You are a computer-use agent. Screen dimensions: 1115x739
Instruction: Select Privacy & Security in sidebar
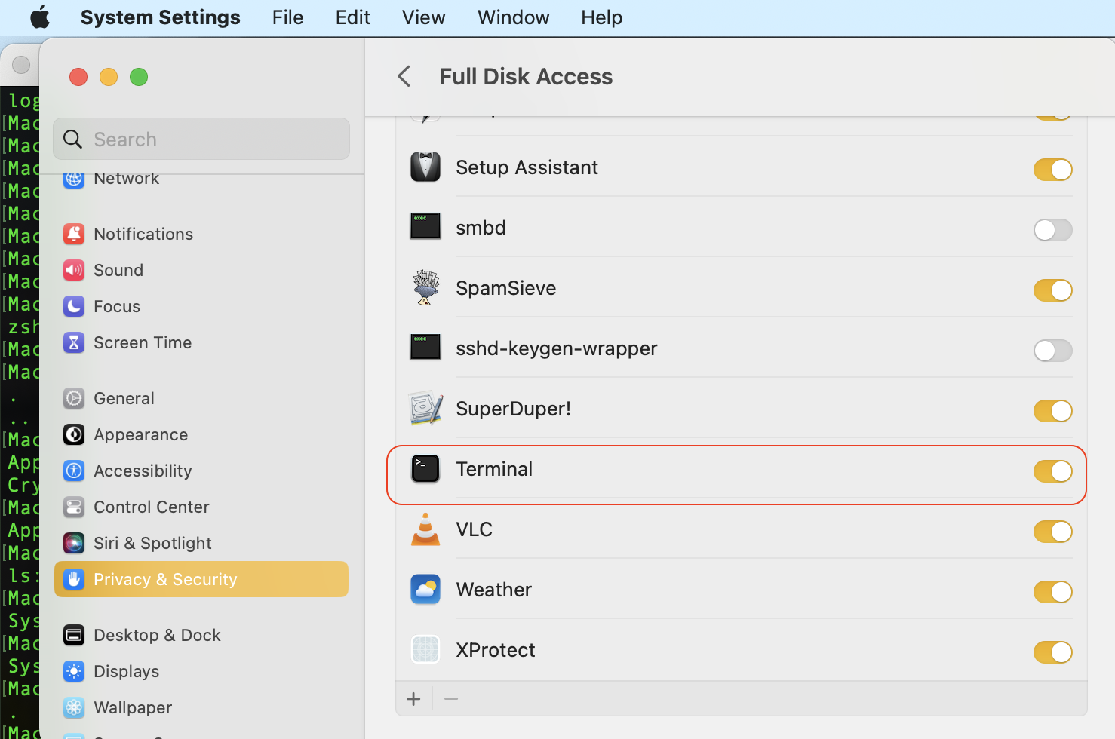pos(165,579)
